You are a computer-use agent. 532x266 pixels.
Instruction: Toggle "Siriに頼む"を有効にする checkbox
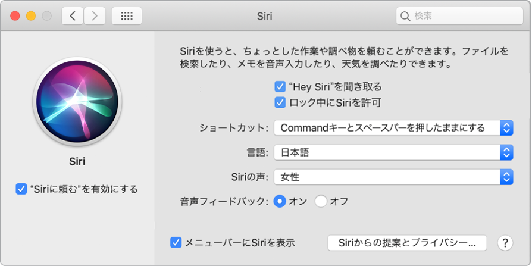(21, 189)
